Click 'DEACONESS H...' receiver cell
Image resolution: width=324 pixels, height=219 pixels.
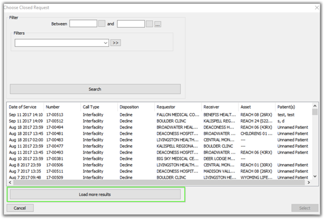click(x=219, y=127)
